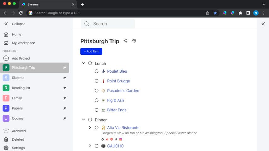This screenshot has height=151, width=269.
Task: Bookmark page with the star icon
Action: (215, 13)
